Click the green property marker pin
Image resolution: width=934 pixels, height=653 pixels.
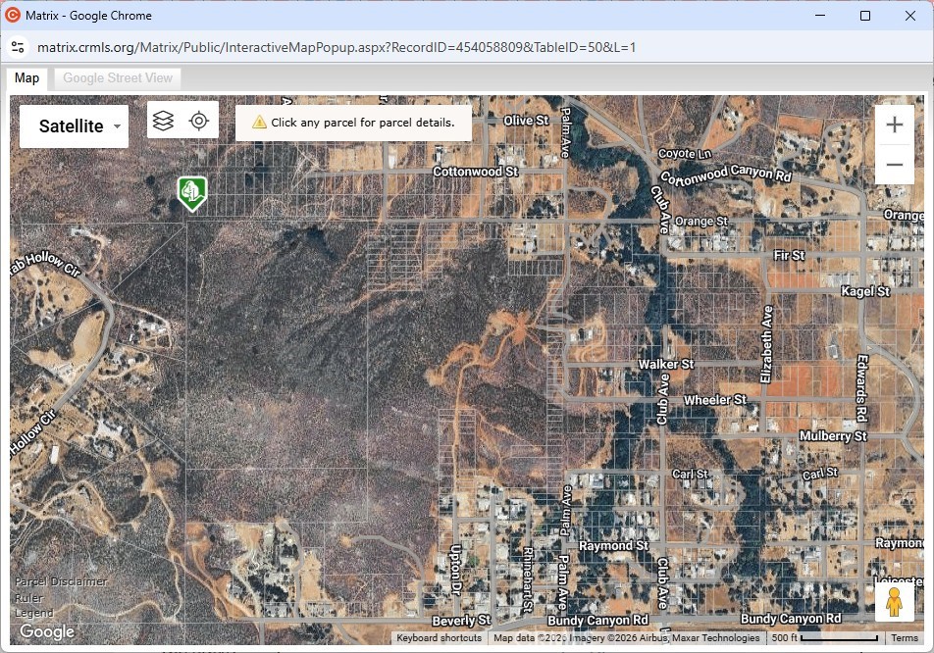click(192, 193)
